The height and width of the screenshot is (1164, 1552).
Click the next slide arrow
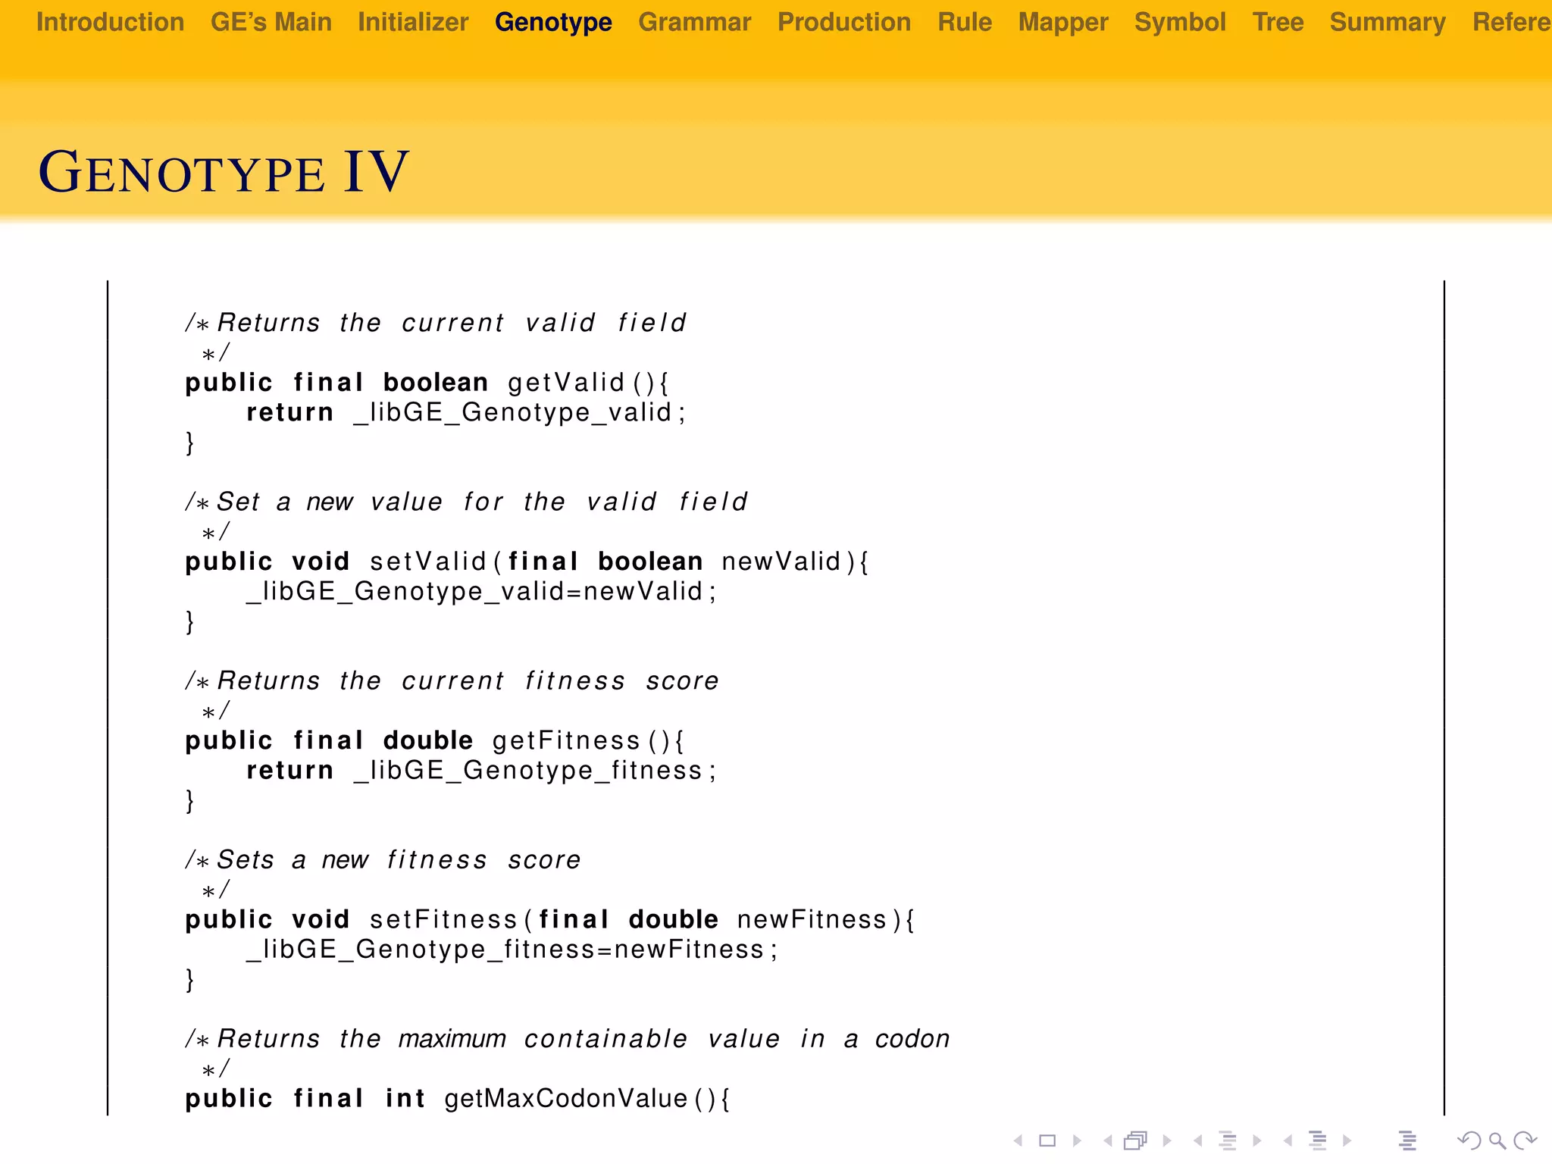click(1077, 1141)
